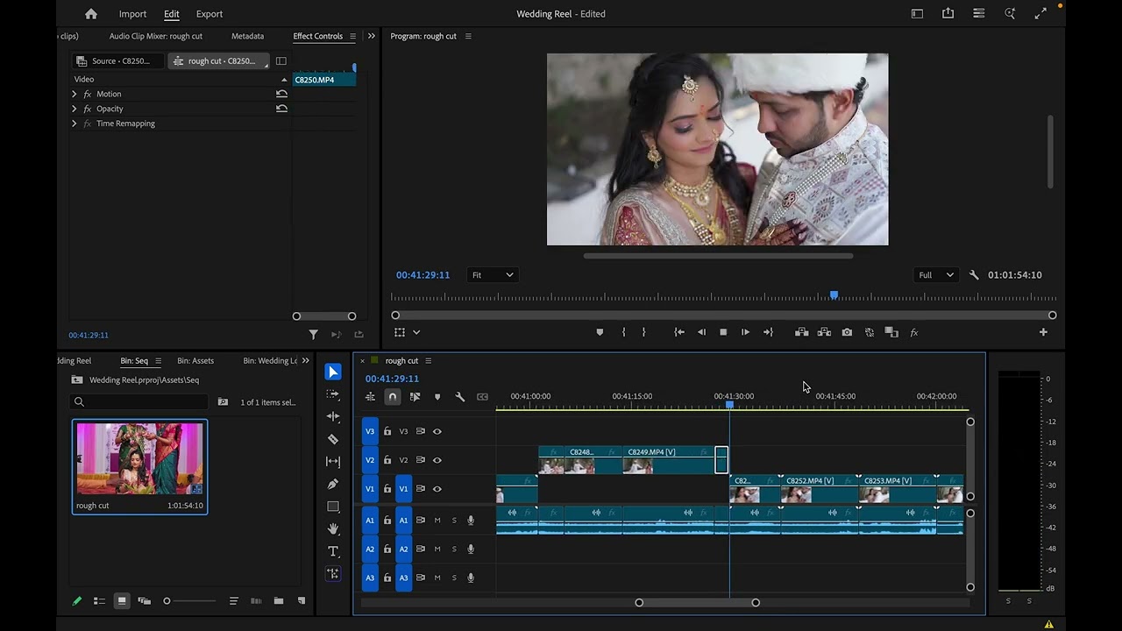
Task: Toggle V2 track output eye
Action: (437, 460)
